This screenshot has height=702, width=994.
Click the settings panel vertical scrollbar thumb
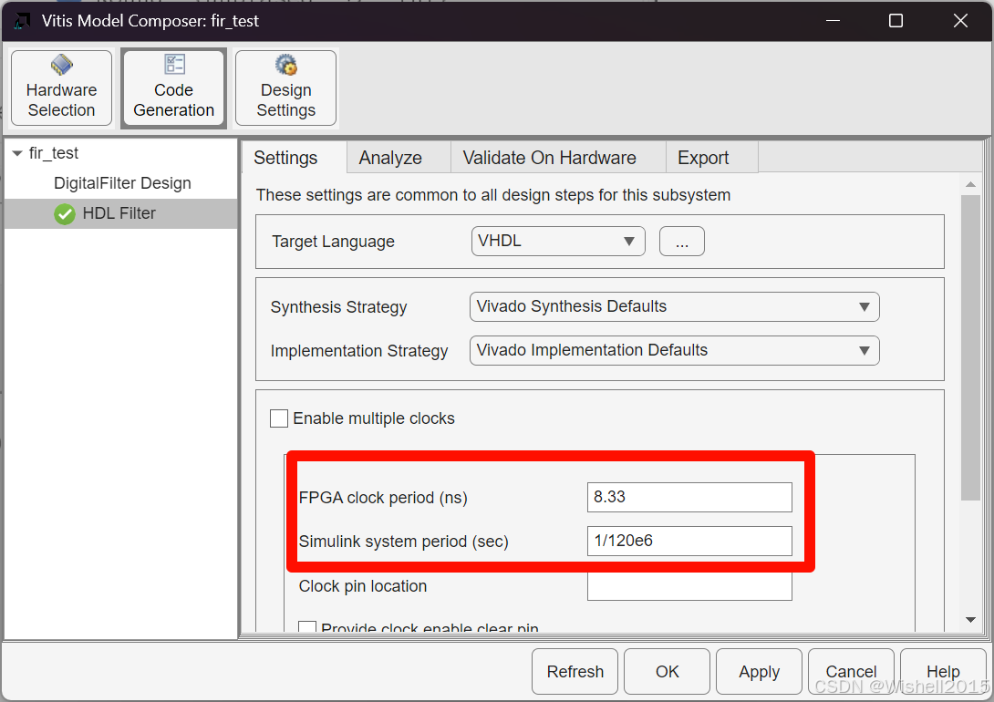[x=970, y=348]
